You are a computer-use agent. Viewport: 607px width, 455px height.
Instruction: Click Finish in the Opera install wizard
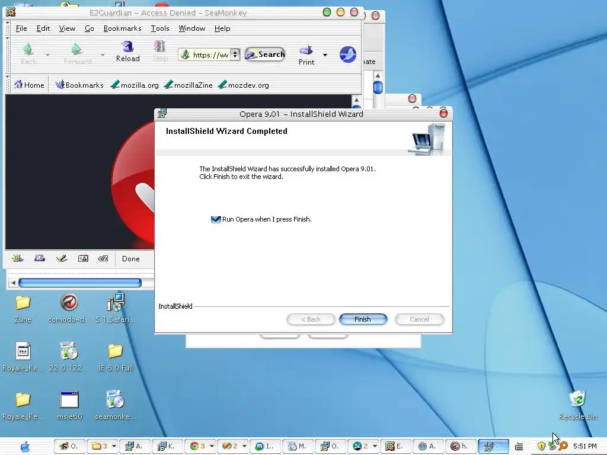pyautogui.click(x=363, y=319)
